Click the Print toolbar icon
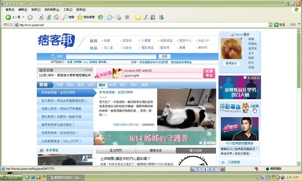Image resolution: width=302 pixels, height=181 pixels. (x=119, y=17)
